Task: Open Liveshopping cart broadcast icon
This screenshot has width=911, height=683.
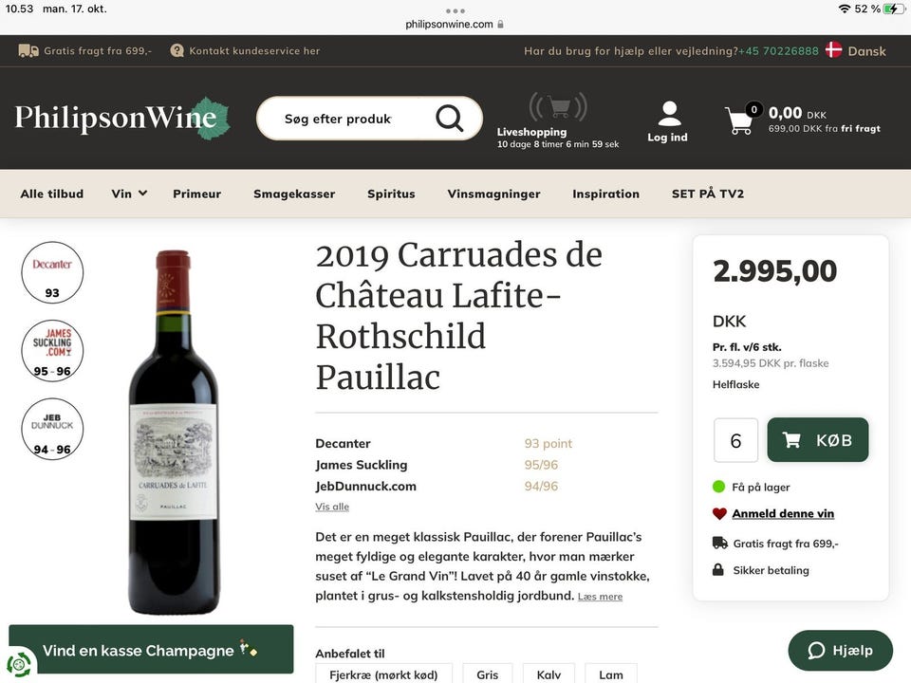Action: click(558, 107)
